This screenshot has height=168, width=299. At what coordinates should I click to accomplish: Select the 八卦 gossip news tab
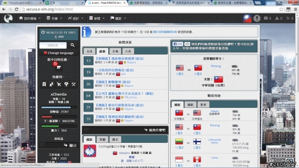click(128, 51)
